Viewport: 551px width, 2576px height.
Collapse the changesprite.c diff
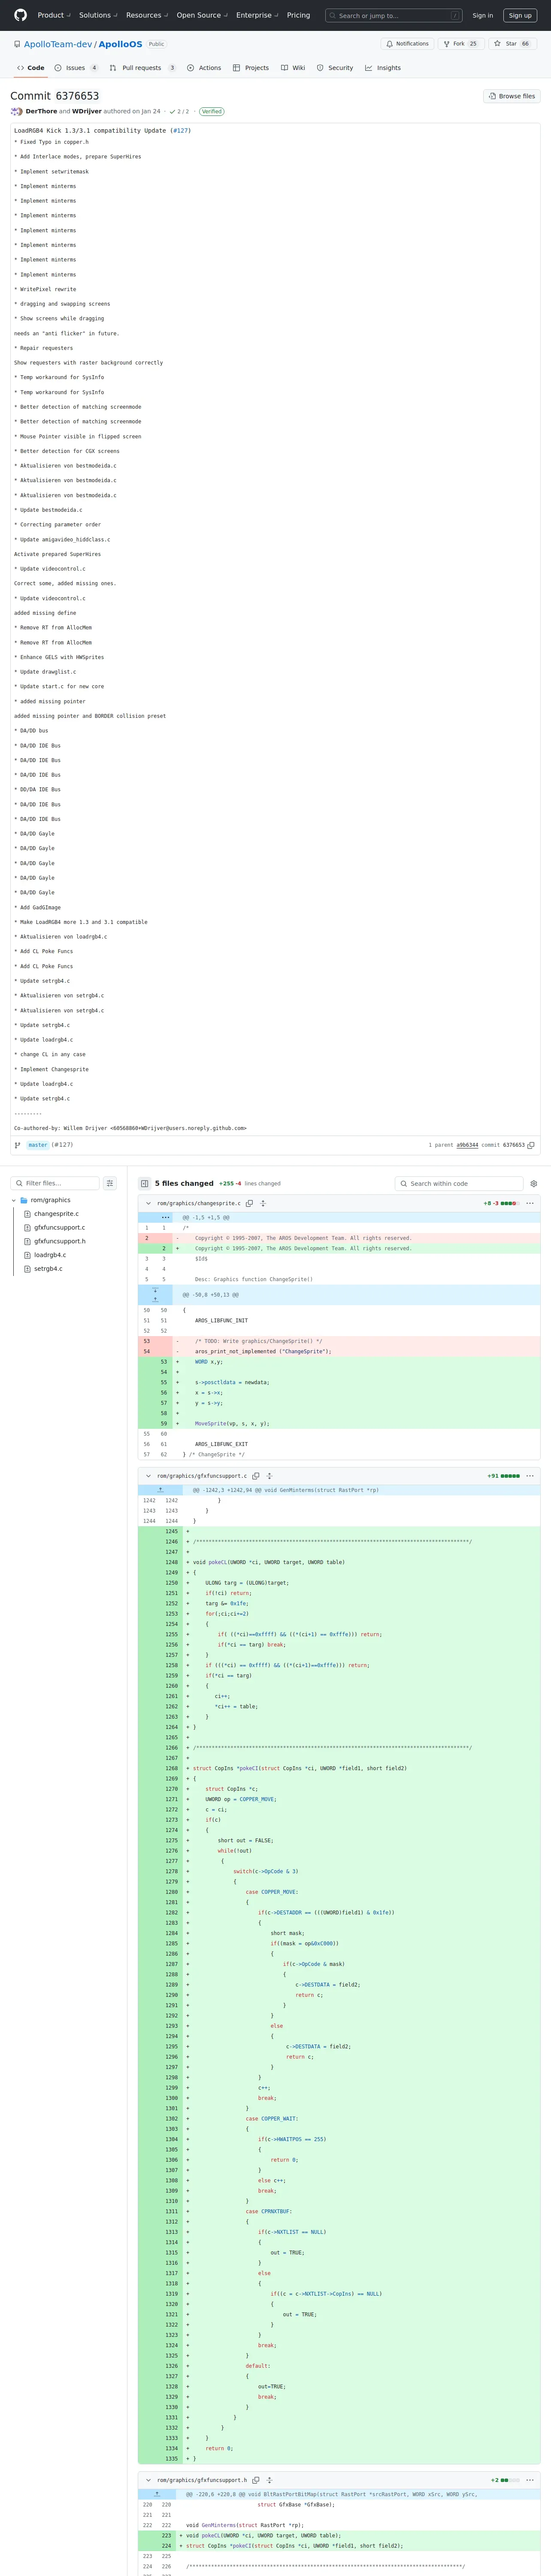click(148, 1203)
